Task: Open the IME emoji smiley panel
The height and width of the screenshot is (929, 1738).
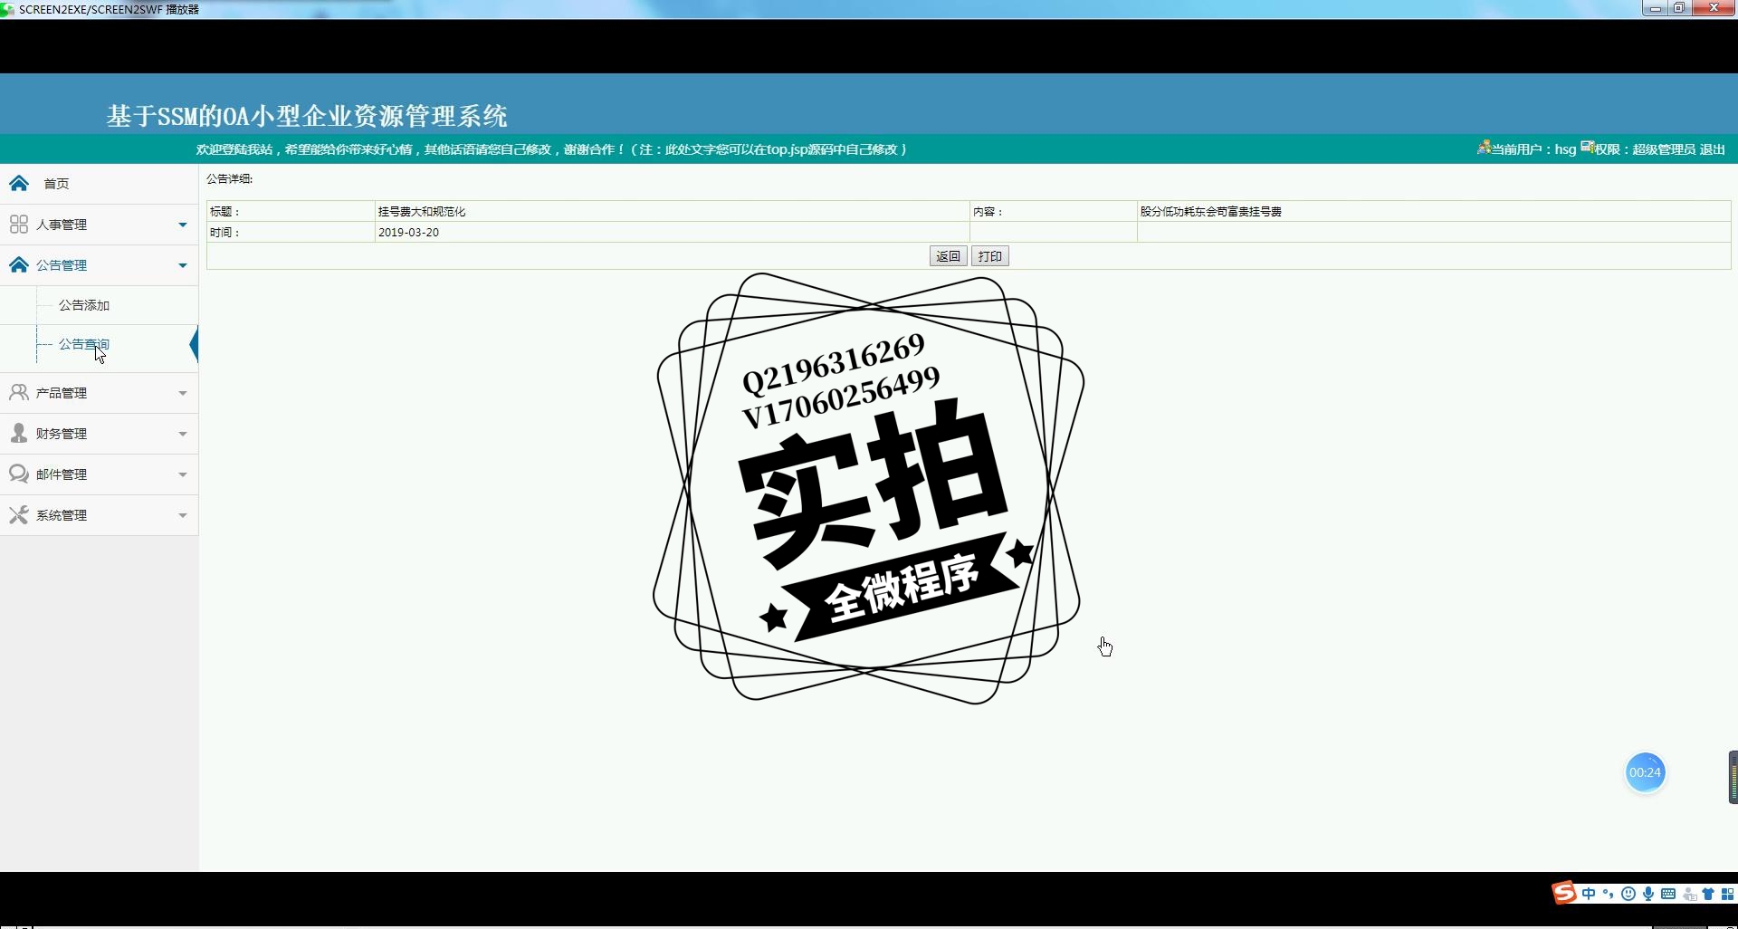Action: [x=1628, y=894]
